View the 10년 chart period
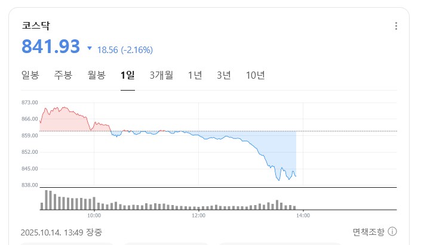421x245 pixels. (x=256, y=75)
